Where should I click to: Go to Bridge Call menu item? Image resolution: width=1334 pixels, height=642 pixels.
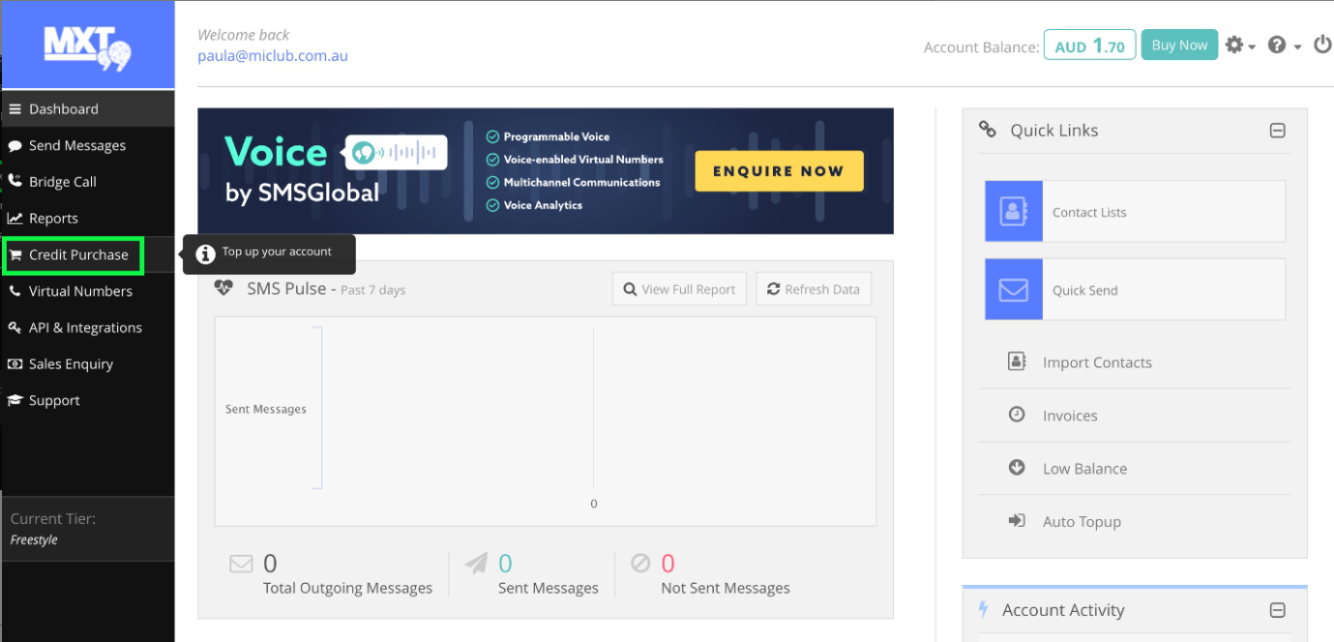(87, 182)
